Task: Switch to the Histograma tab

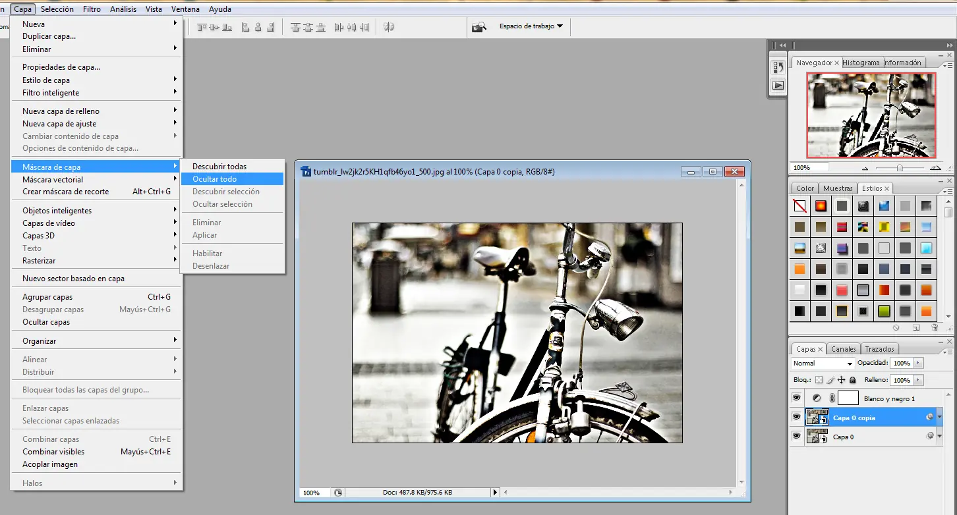Action: point(861,63)
